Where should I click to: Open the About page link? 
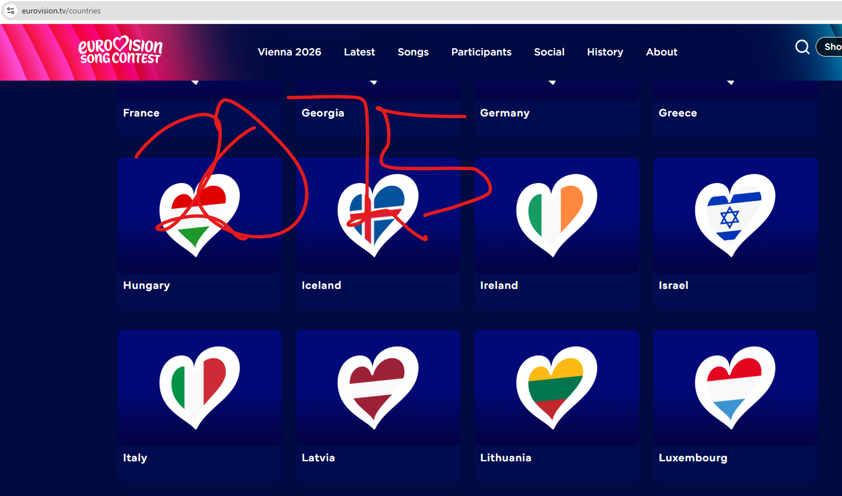[662, 52]
